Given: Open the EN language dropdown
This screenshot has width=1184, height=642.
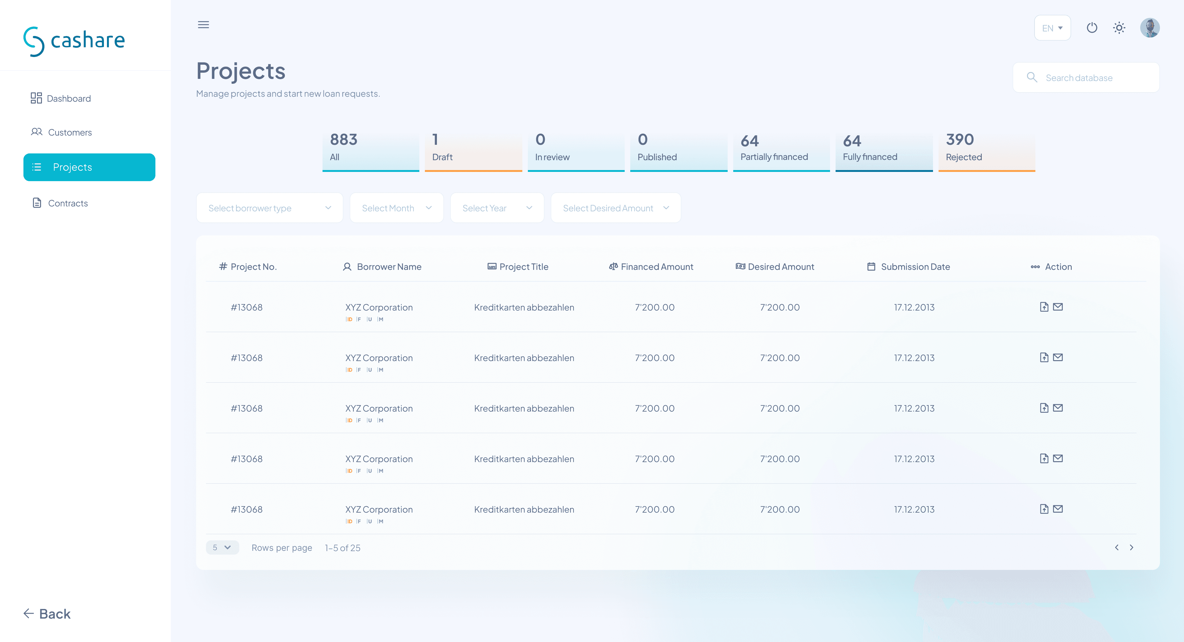Looking at the screenshot, I should coord(1052,28).
